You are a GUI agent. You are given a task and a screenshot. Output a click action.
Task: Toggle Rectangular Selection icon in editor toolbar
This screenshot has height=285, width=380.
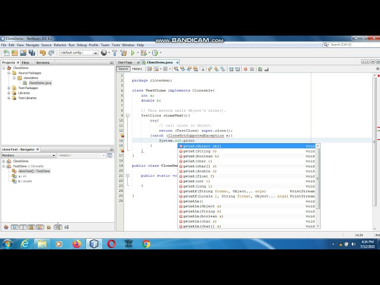point(202,69)
